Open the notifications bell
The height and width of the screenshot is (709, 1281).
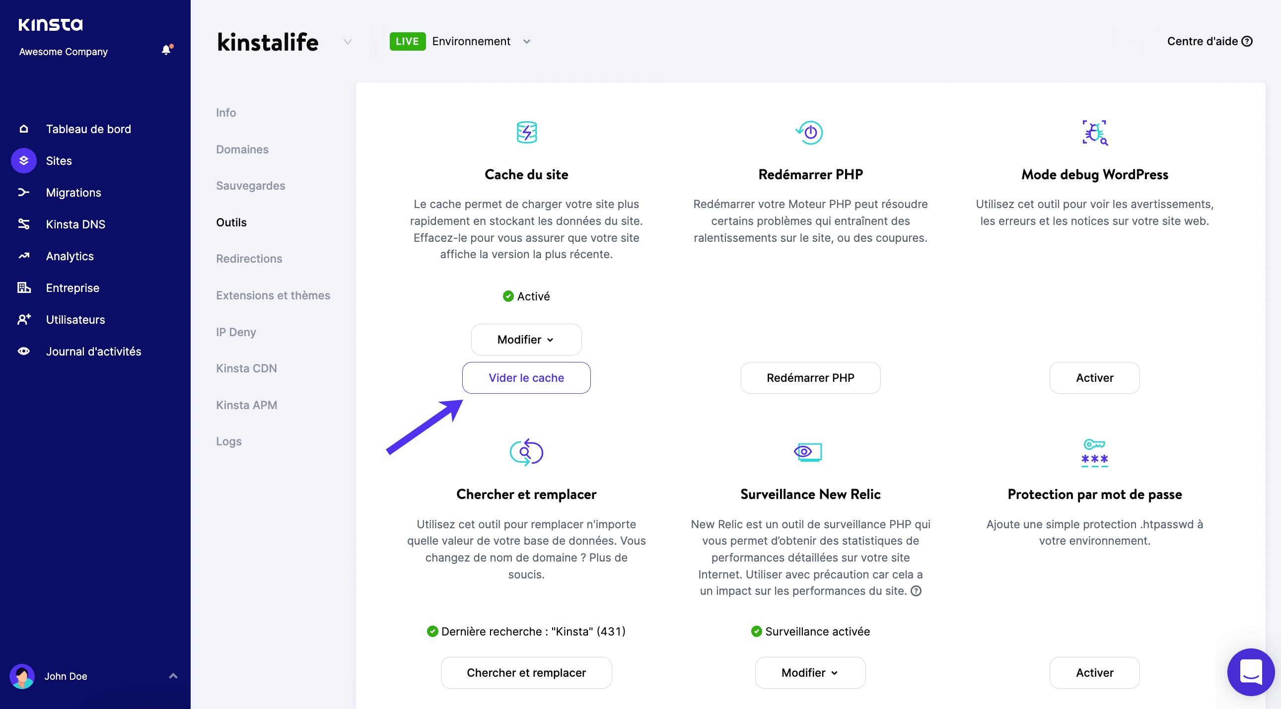tap(166, 50)
